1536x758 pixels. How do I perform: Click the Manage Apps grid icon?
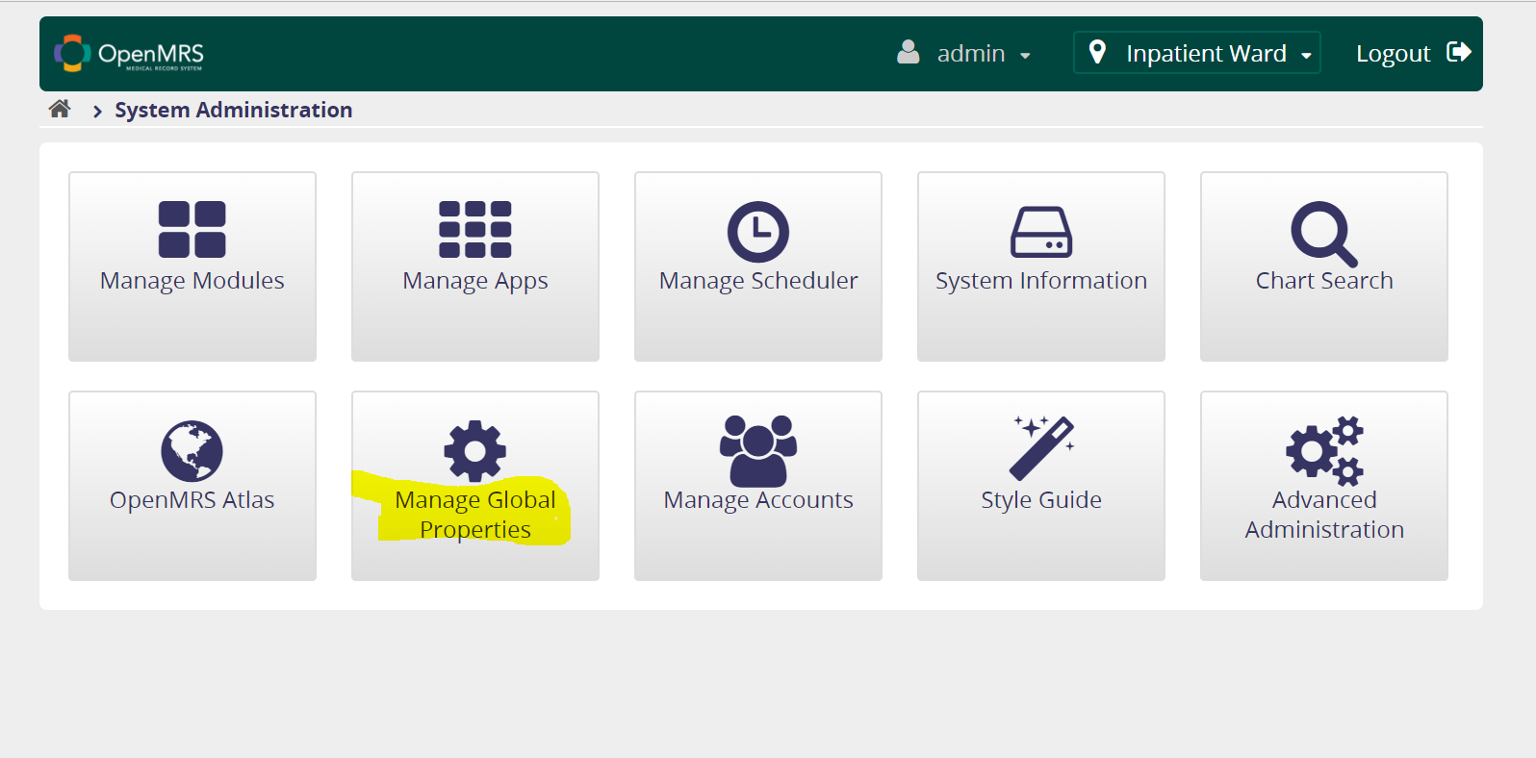coord(475,229)
